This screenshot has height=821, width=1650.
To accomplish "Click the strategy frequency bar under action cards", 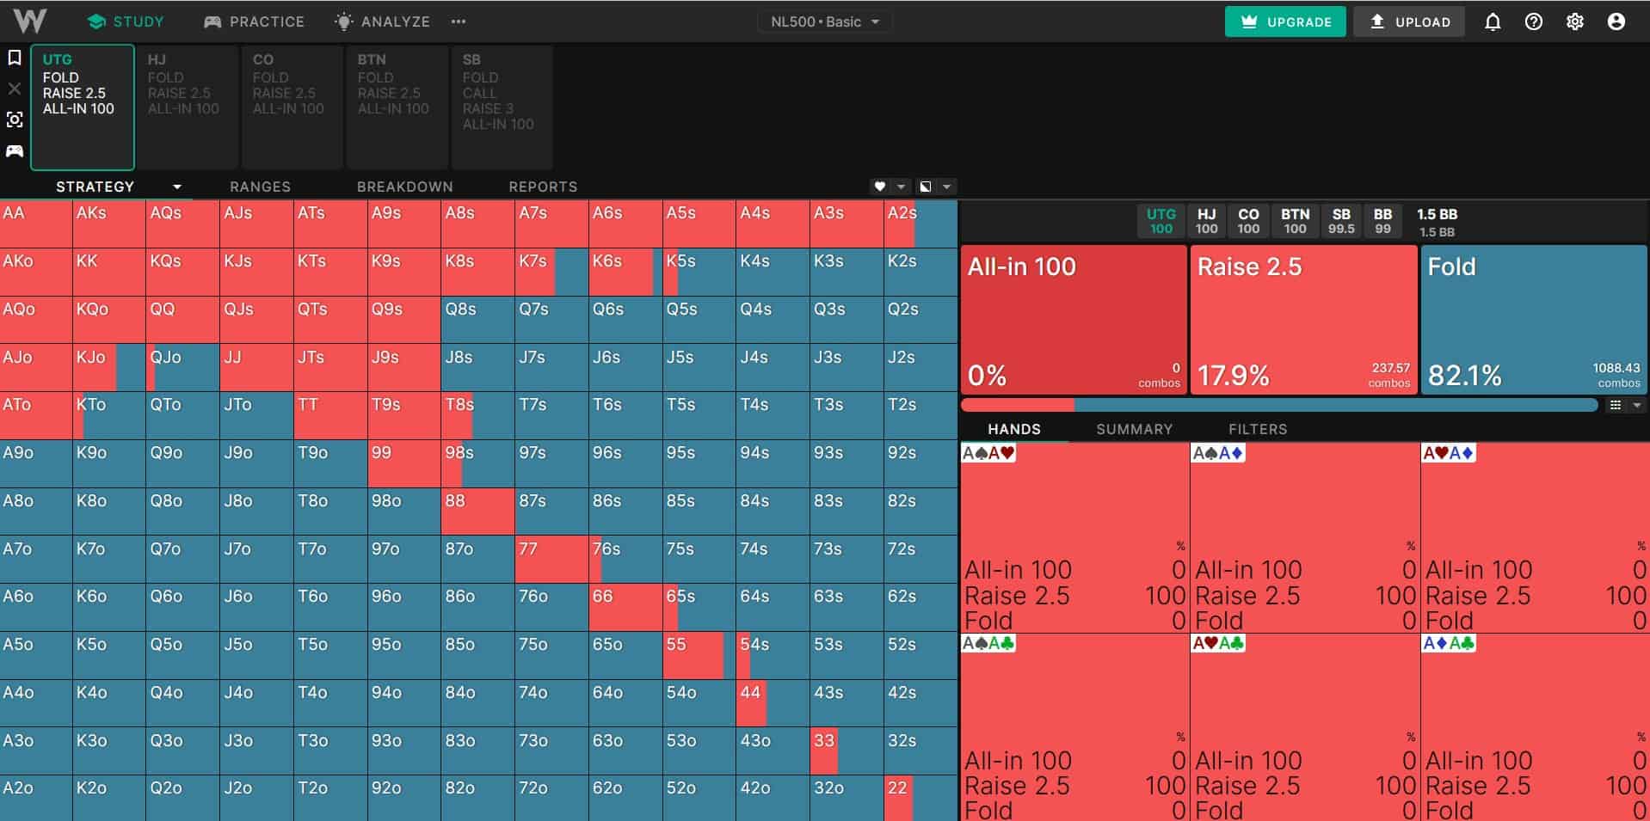I will (1279, 405).
